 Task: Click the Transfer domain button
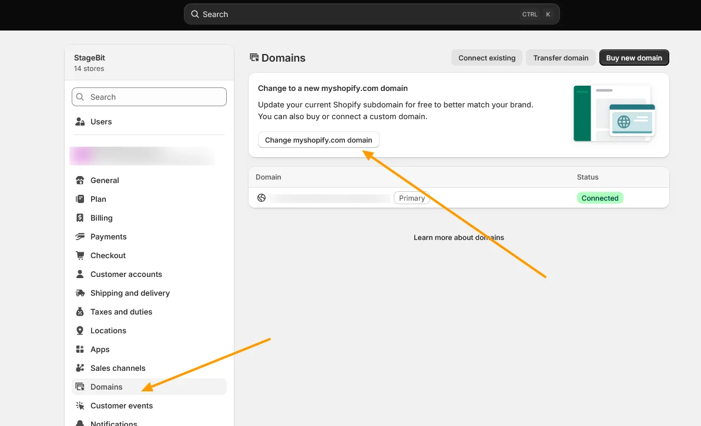[x=561, y=58]
